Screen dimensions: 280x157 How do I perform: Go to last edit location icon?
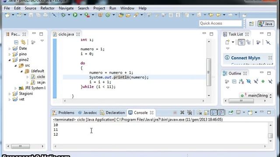click(x=211, y=15)
